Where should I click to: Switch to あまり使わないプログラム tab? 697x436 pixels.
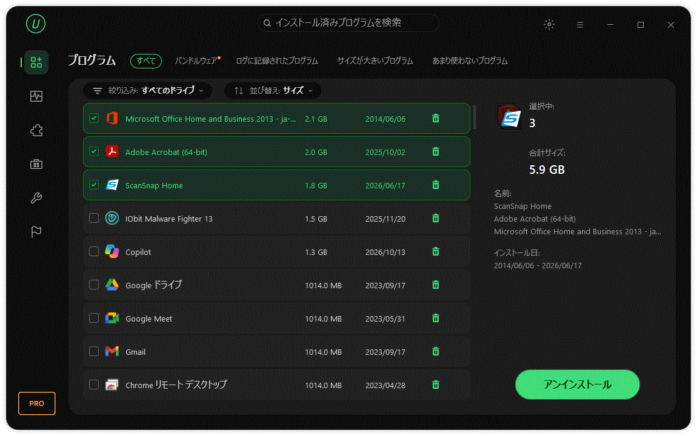pos(470,61)
